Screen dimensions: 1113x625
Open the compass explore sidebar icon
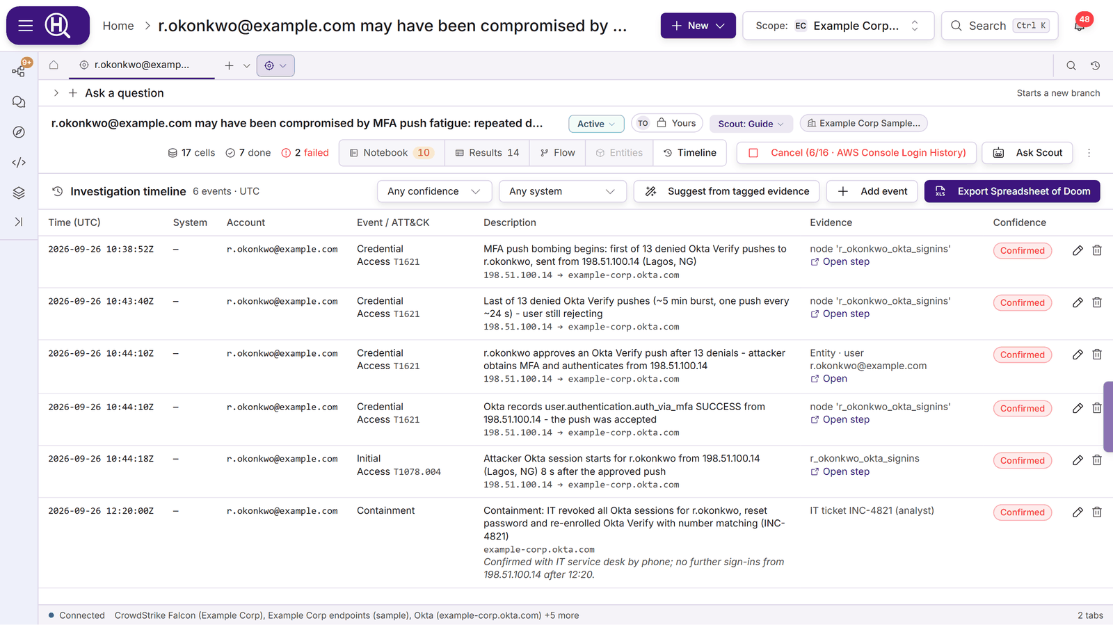(x=19, y=132)
